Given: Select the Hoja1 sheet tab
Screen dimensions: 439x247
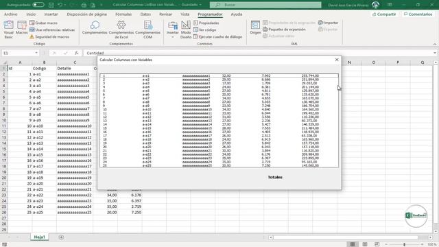Looking at the screenshot, I should point(40,237).
